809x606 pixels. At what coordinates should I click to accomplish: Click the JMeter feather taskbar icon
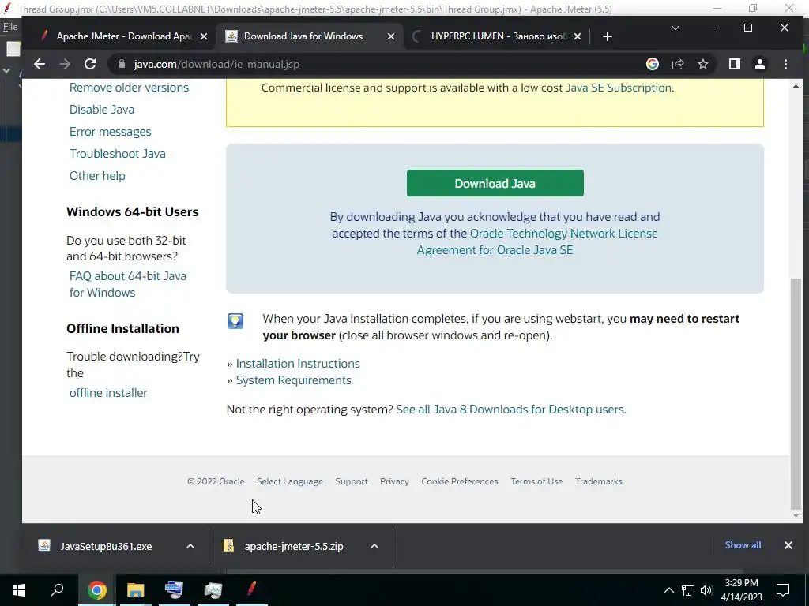[251, 590]
